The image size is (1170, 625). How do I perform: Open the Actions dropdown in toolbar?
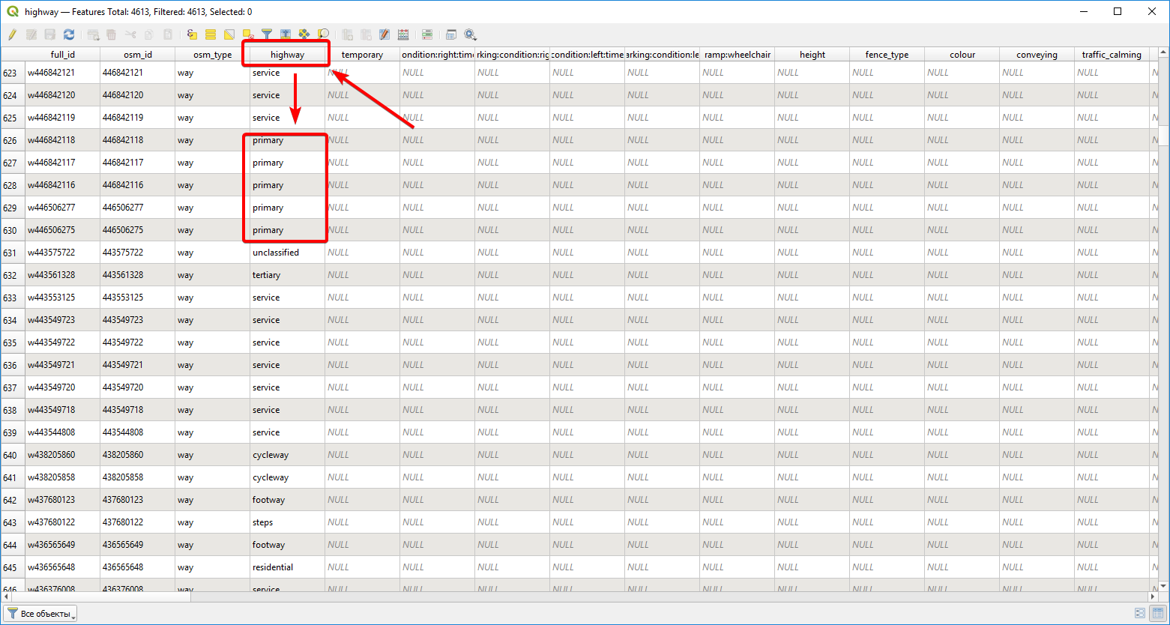point(470,34)
